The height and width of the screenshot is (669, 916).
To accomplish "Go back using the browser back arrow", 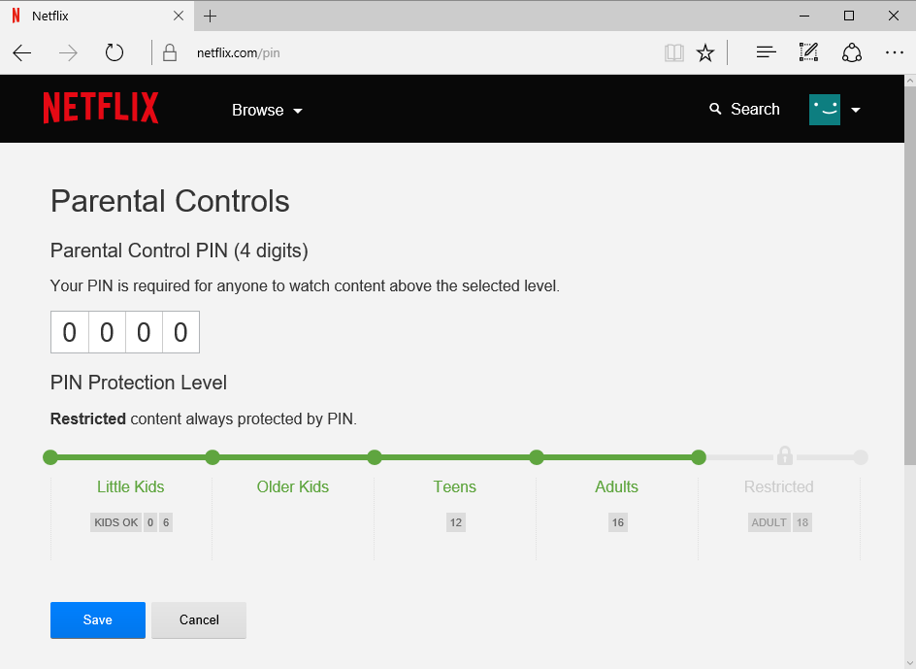I will [x=22, y=52].
